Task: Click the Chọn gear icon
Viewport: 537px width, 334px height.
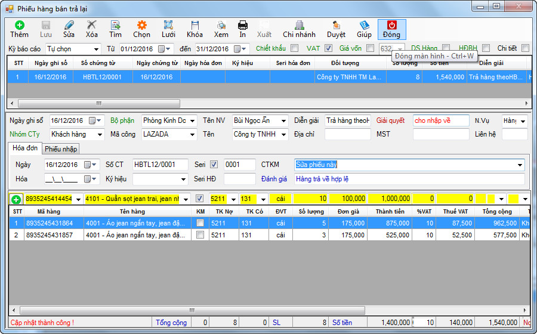Action: (x=142, y=25)
